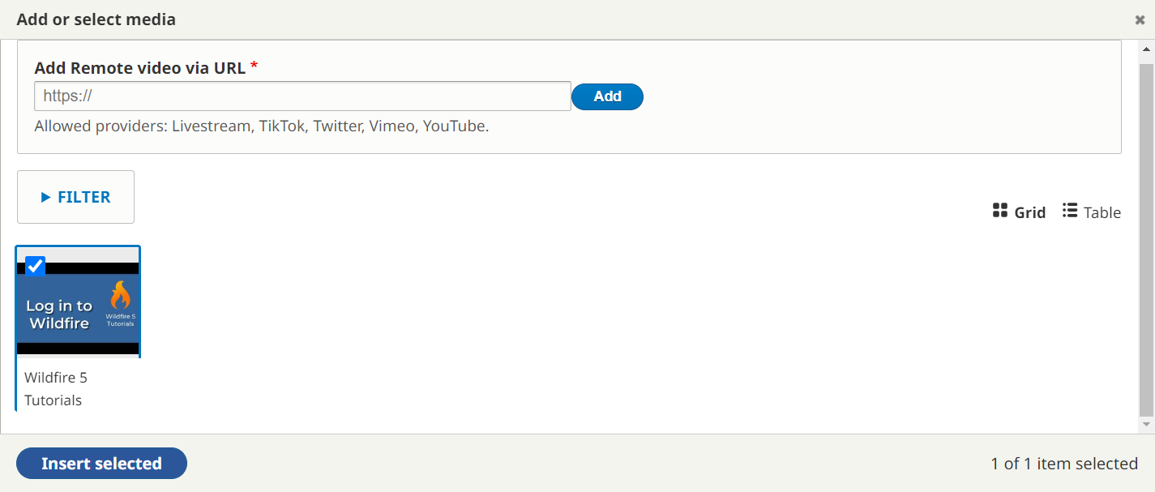Click the Wildfire 5 Tutorials media name
Image resolution: width=1155 pixels, height=492 pixels.
click(55, 389)
